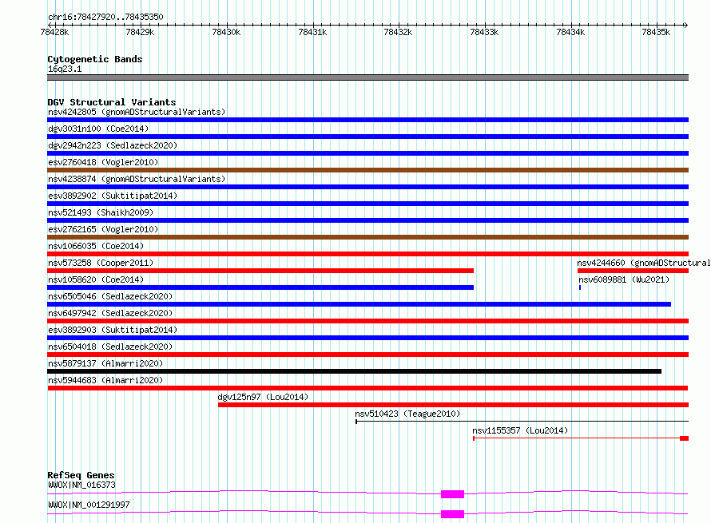This screenshot has height=523, width=711.
Task: Open dgv3031n100 (Coe2014) variant label
Action: [x=98, y=129]
